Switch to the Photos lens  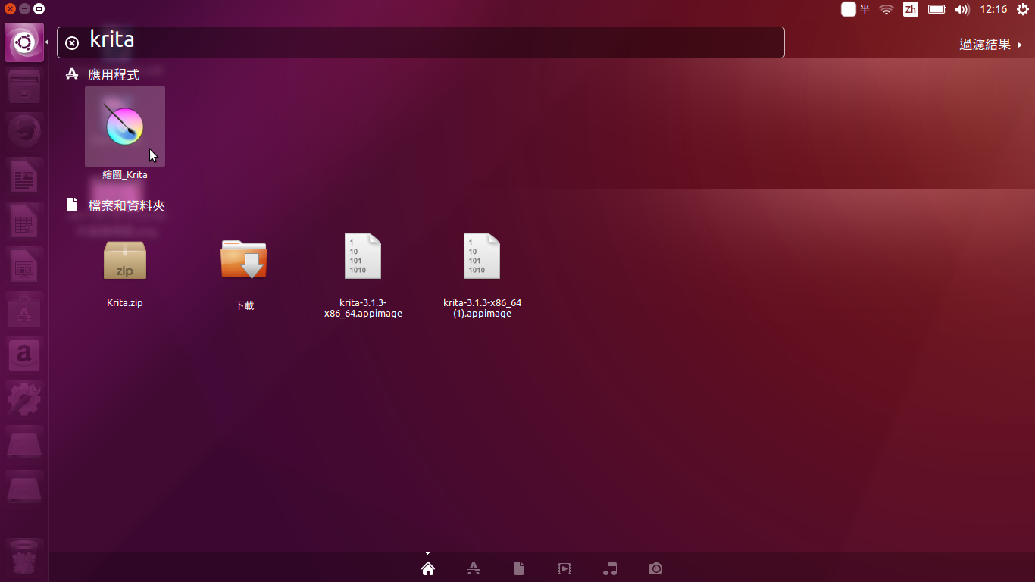pyautogui.click(x=655, y=568)
